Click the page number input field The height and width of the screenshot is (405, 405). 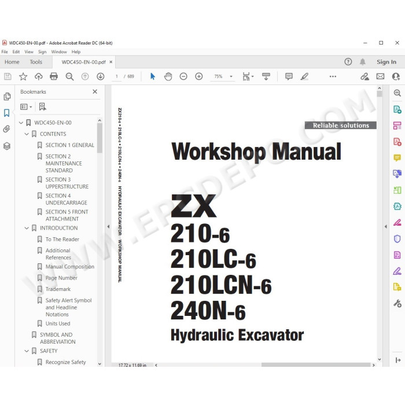click(117, 76)
